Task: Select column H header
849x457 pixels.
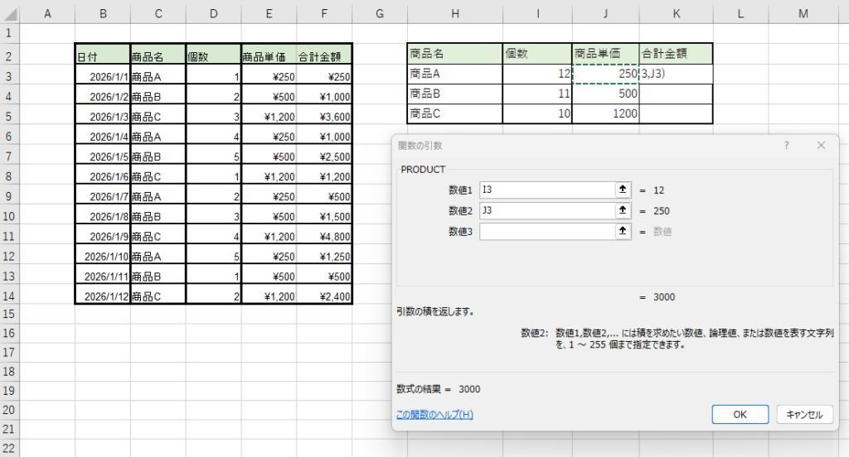Action: 454,12
